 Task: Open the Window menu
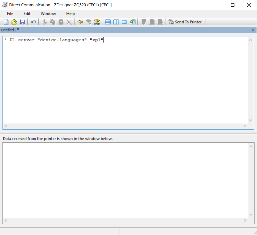[x=48, y=13]
